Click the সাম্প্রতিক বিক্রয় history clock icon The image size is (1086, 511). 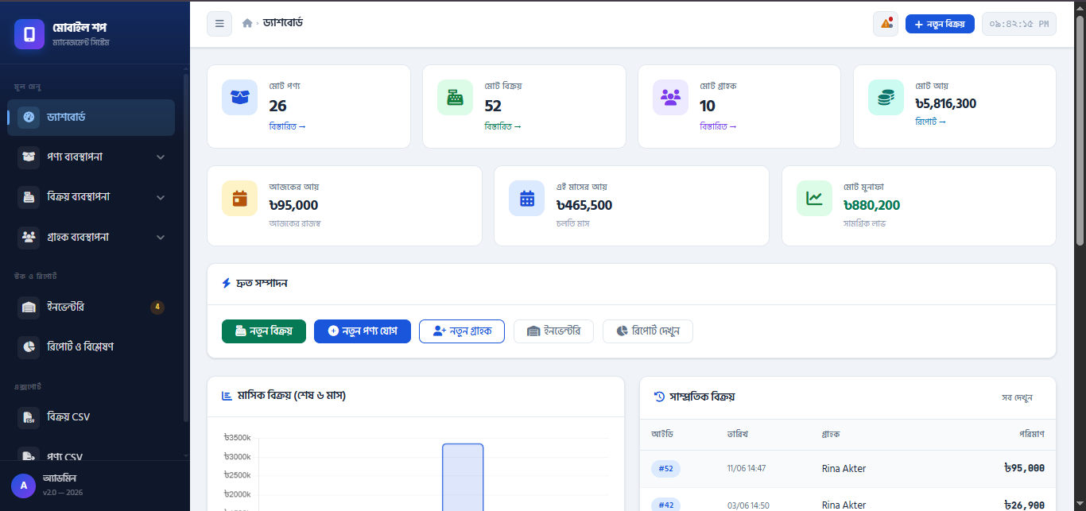[659, 397]
